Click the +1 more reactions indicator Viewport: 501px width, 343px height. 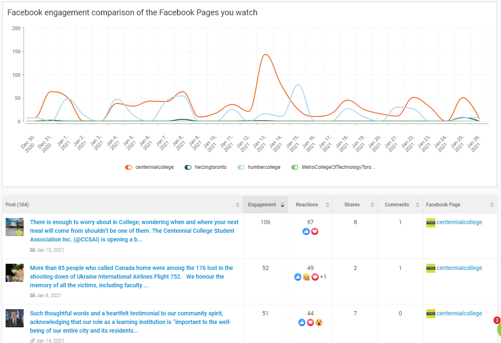click(x=323, y=277)
